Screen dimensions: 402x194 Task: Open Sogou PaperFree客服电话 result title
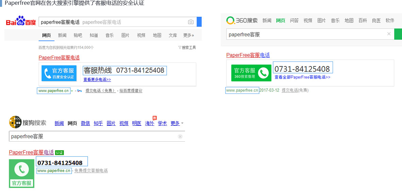point(31,153)
